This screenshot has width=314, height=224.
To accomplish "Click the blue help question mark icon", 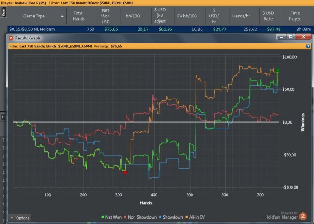I will click(x=308, y=47).
